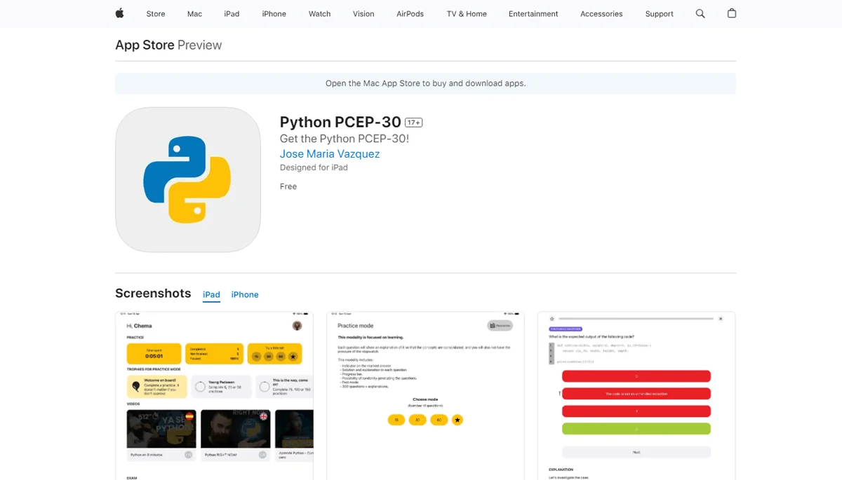Open the Vision menu item
The height and width of the screenshot is (480, 842).
click(x=363, y=14)
